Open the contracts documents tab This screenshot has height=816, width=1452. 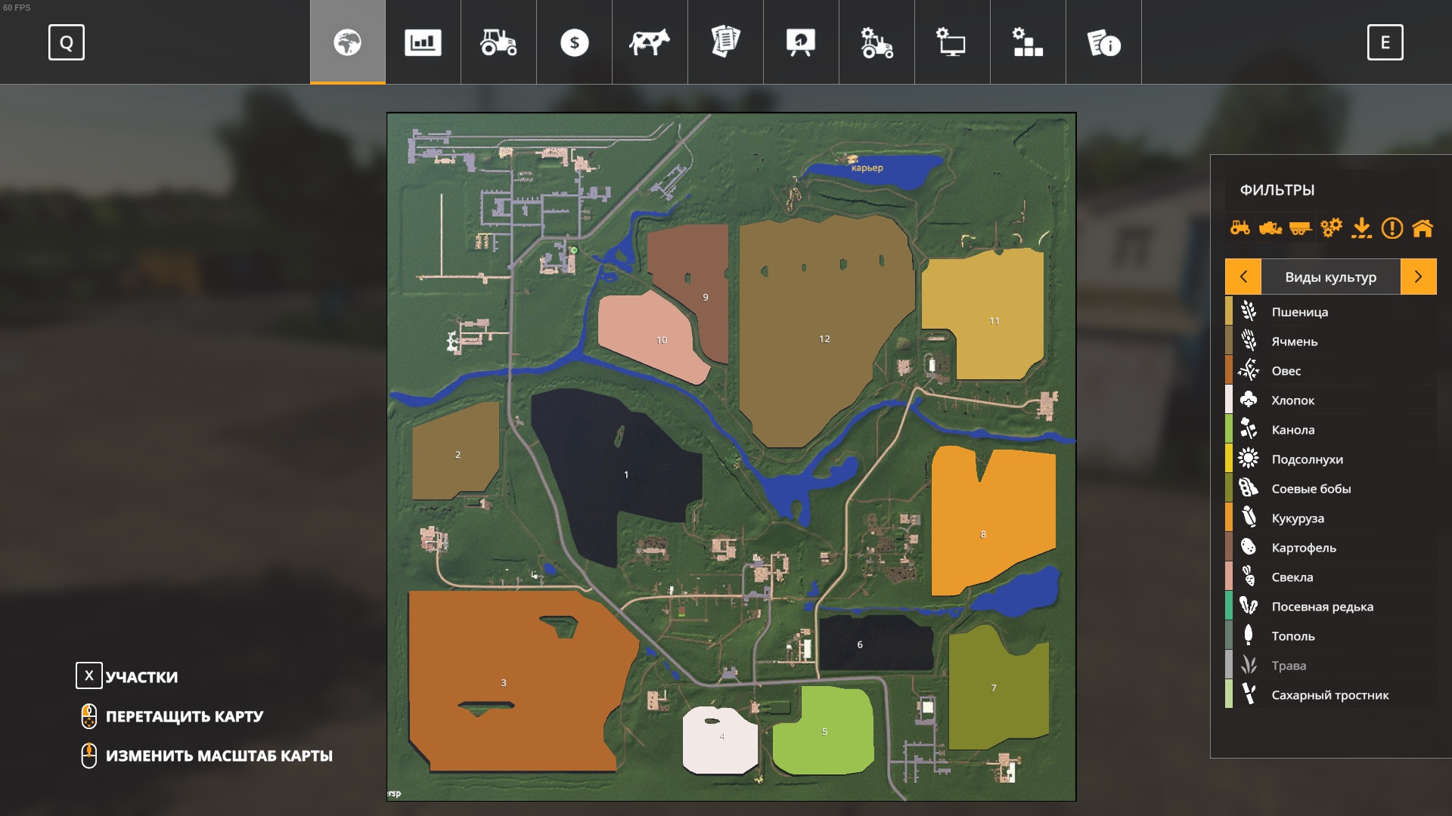(725, 42)
